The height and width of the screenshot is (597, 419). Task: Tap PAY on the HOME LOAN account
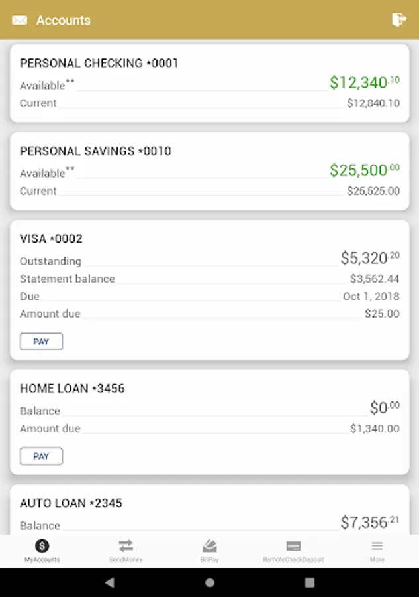(x=41, y=456)
